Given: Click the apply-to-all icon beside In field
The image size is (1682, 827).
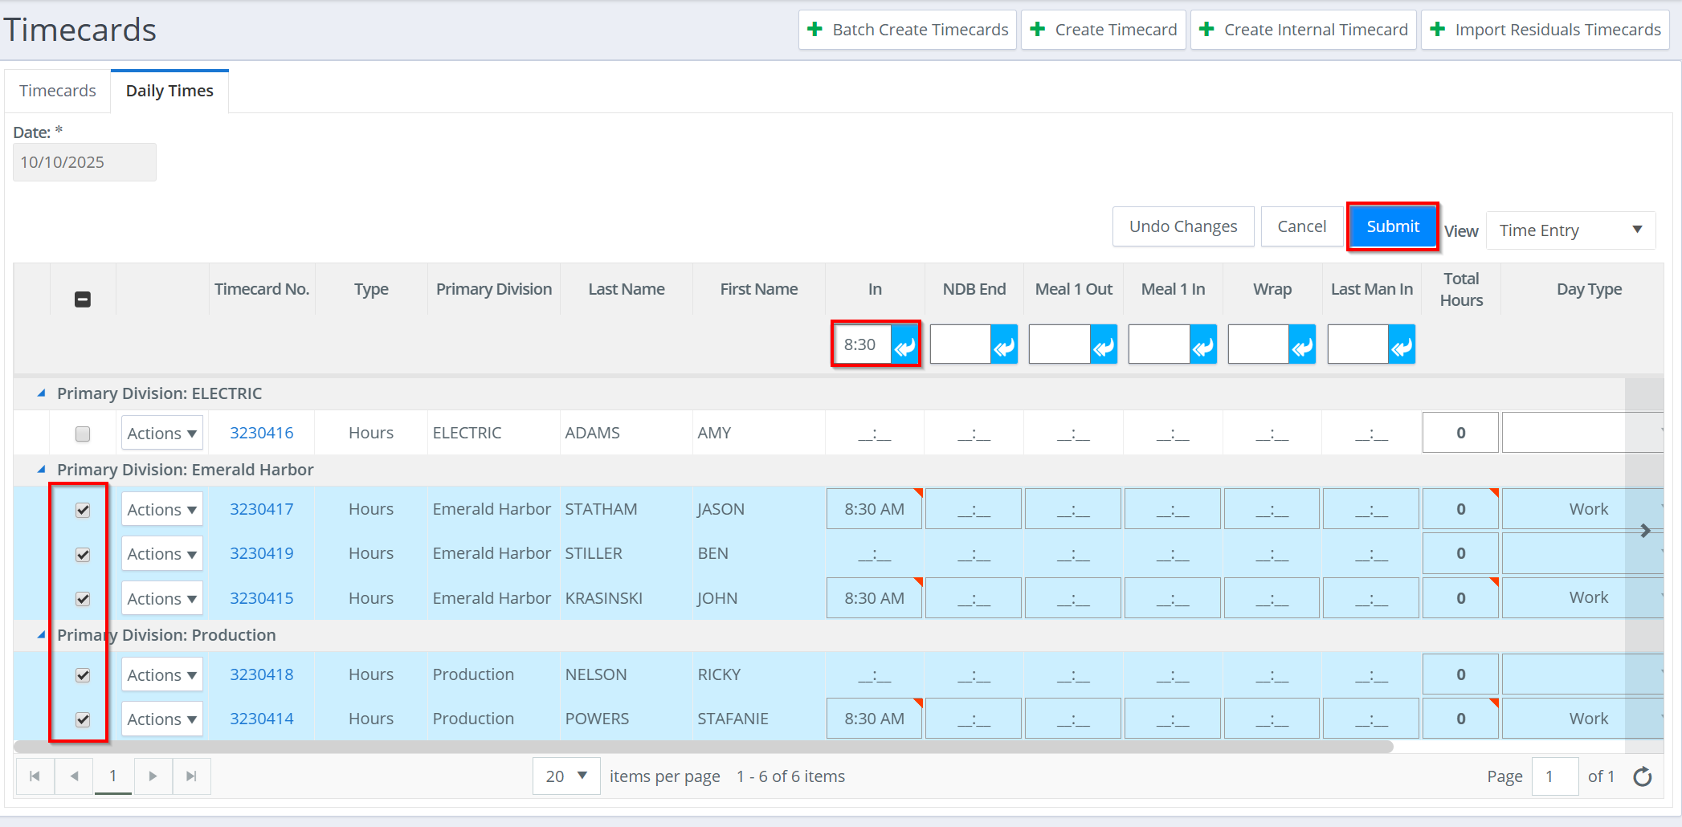Looking at the screenshot, I should click(x=905, y=345).
